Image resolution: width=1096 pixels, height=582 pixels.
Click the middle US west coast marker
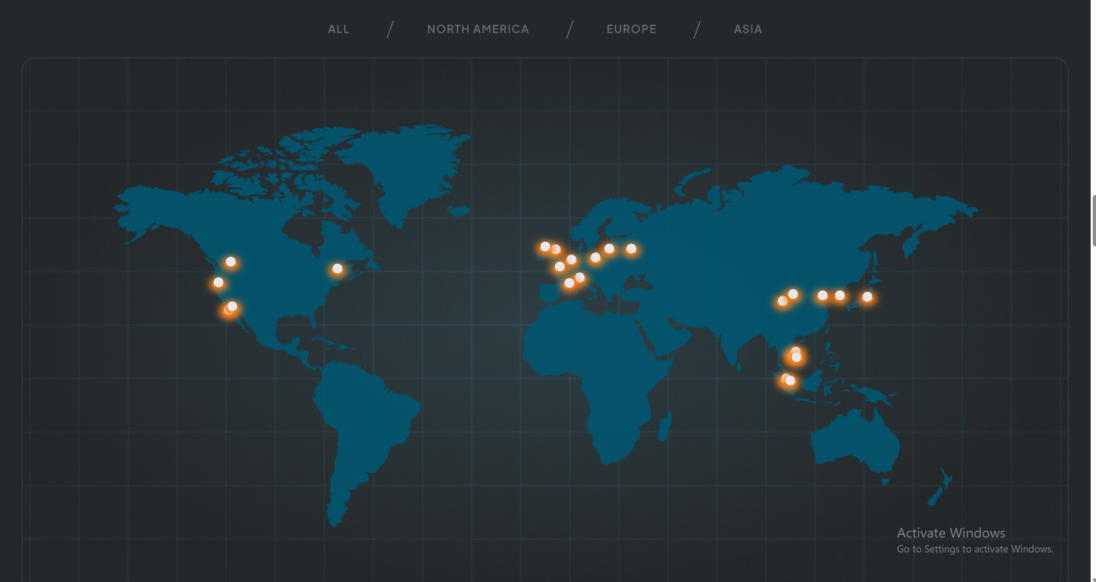[218, 282]
